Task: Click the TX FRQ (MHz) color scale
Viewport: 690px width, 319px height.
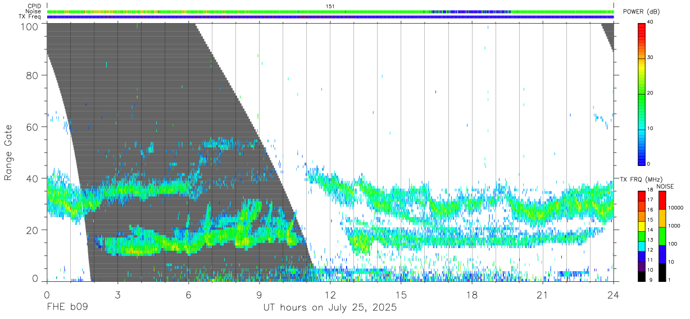Action: (x=641, y=236)
